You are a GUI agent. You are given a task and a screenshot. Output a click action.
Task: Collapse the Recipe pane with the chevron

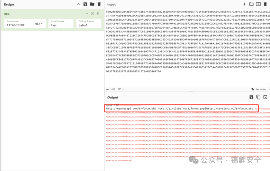pyautogui.click(x=78, y=4)
